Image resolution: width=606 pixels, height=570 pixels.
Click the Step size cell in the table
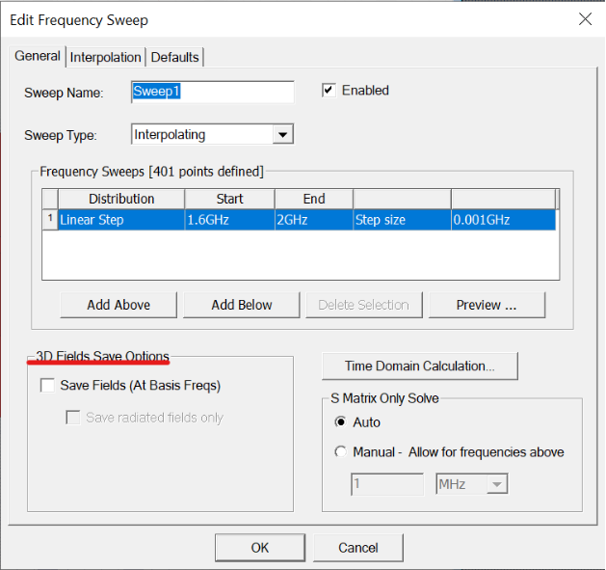pyautogui.click(x=401, y=220)
